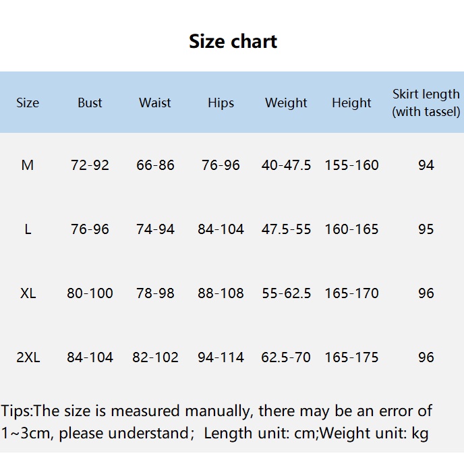Screen dimensions: 464x464
Task: Select the 'XL' size row label
Action: [x=28, y=293]
